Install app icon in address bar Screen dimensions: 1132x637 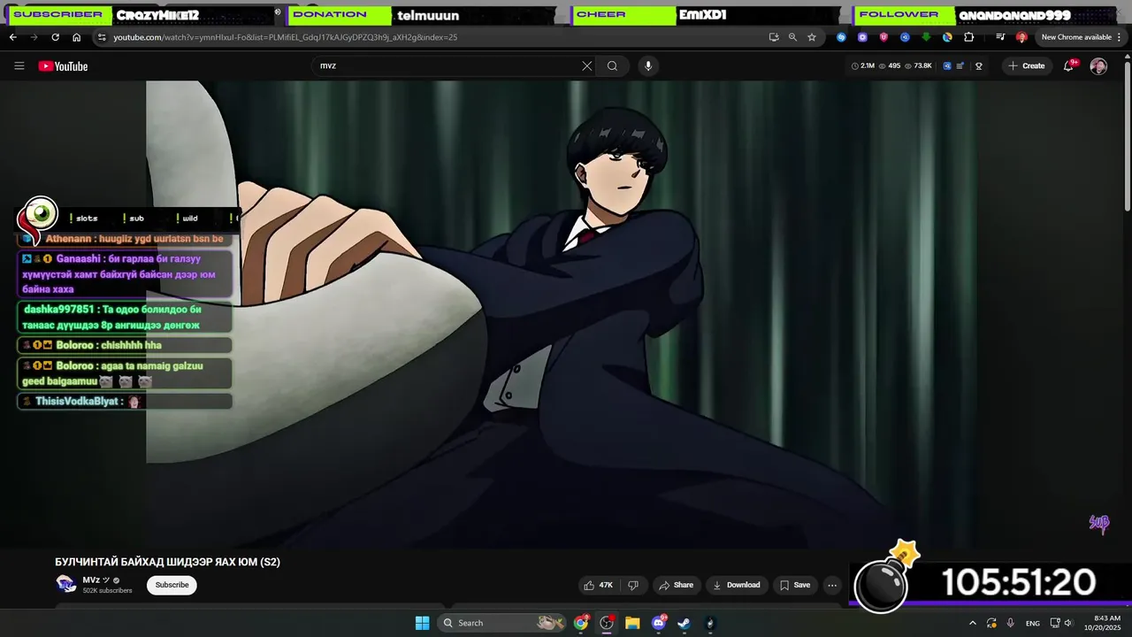[x=774, y=37]
